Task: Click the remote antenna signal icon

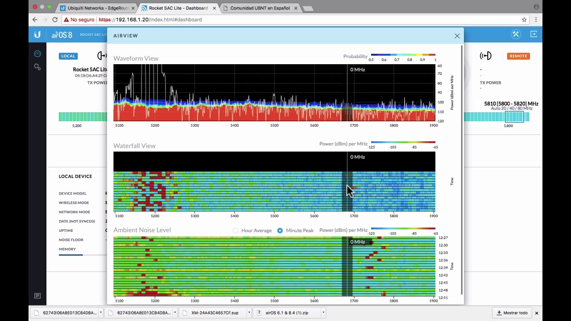Action: pyautogui.click(x=485, y=56)
